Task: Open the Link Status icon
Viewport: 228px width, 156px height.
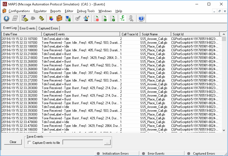Action: pos(67,18)
